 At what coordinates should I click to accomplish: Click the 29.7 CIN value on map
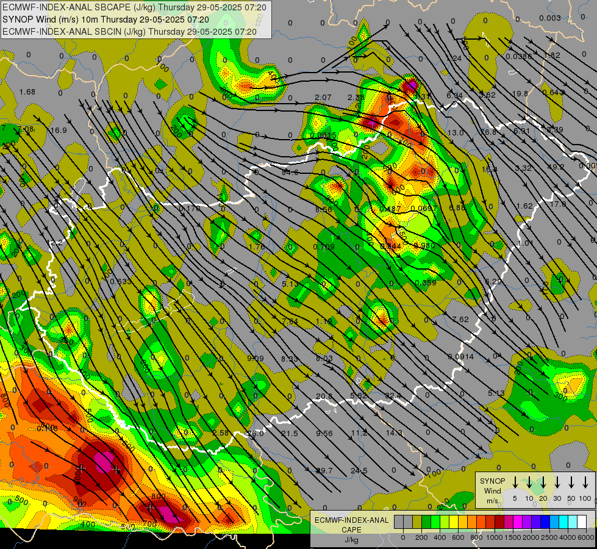tap(324, 470)
